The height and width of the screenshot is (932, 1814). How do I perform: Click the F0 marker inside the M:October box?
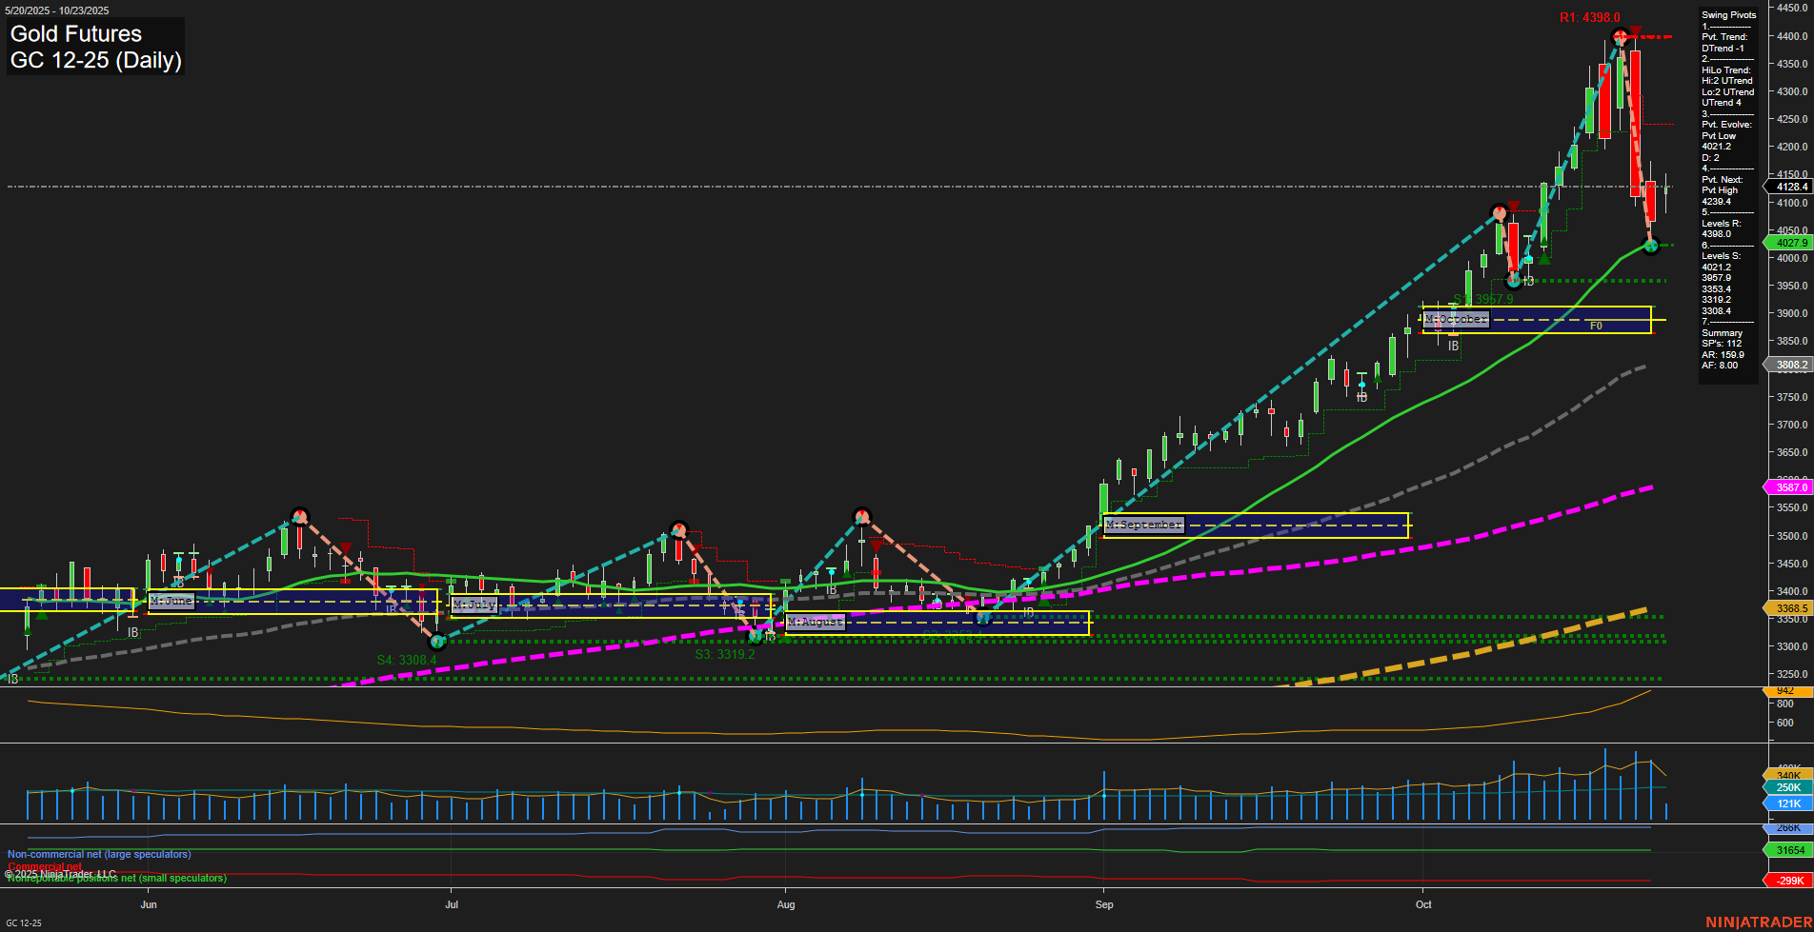1597,326
